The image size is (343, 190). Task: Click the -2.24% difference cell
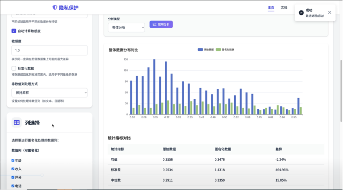coord(281,159)
